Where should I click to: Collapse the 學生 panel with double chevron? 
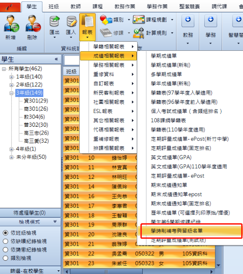click(x=56, y=59)
